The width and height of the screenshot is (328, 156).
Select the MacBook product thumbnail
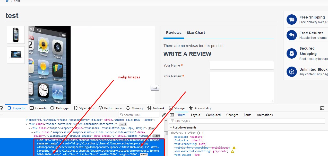pos(16,55)
